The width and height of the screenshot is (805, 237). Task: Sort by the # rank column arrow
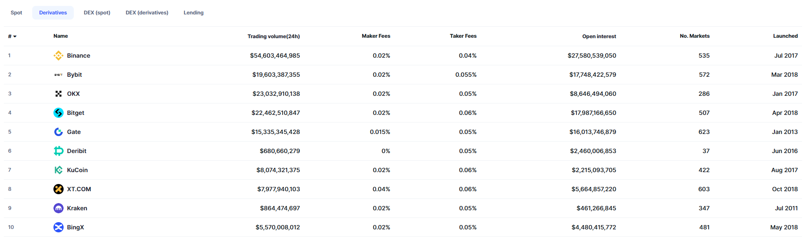(x=15, y=36)
